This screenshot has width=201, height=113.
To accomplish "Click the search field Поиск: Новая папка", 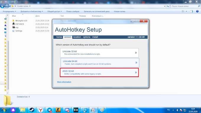I will pyautogui.click(x=185, y=6).
